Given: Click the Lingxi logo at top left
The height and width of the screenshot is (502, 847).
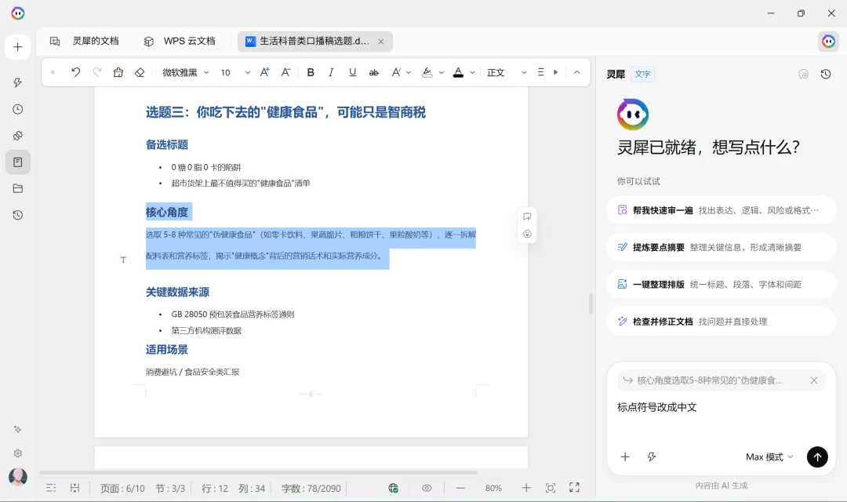Looking at the screenshot, I should [x=18, y=13].
